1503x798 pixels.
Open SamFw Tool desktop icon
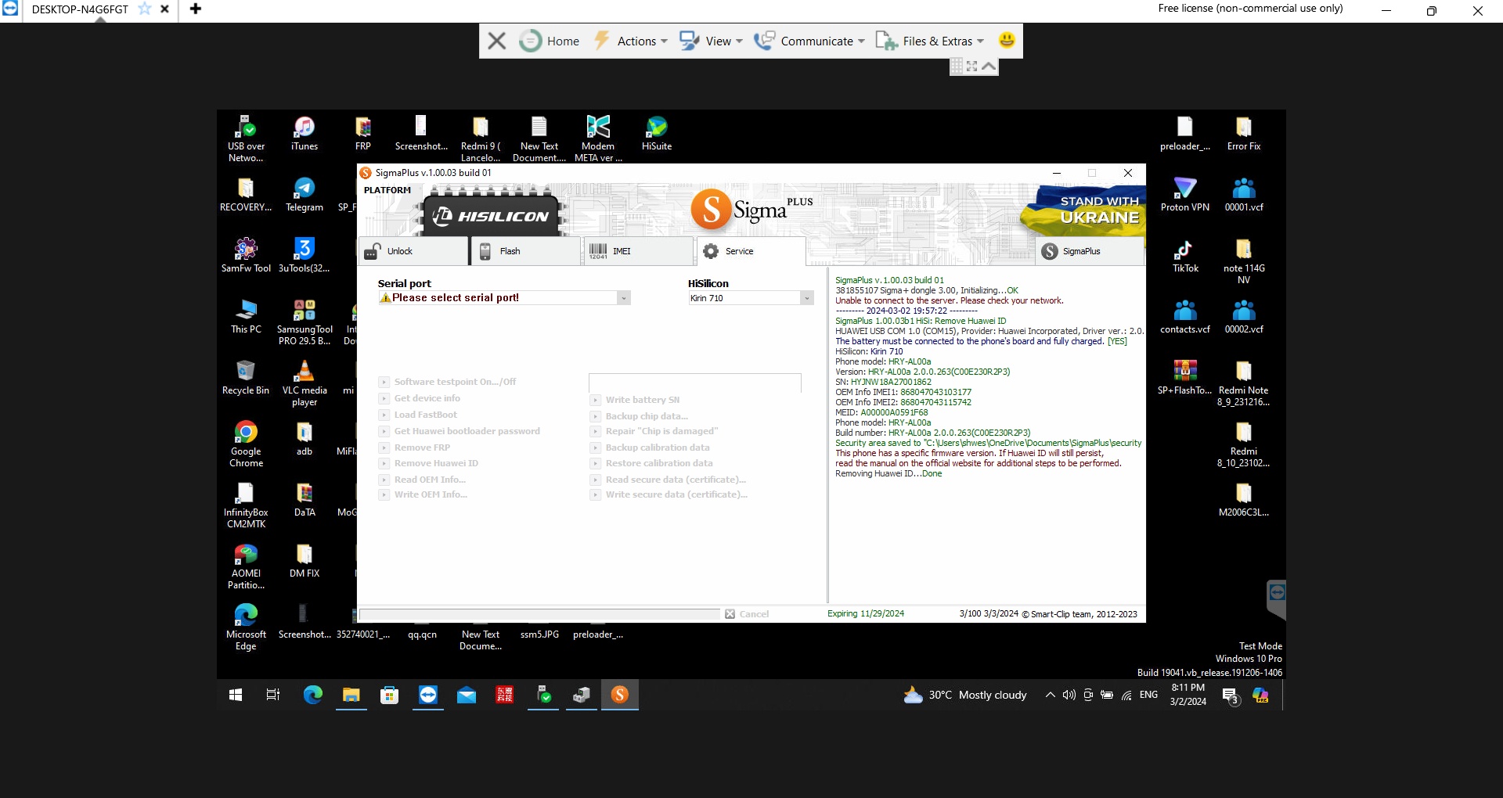click(246, 255)
